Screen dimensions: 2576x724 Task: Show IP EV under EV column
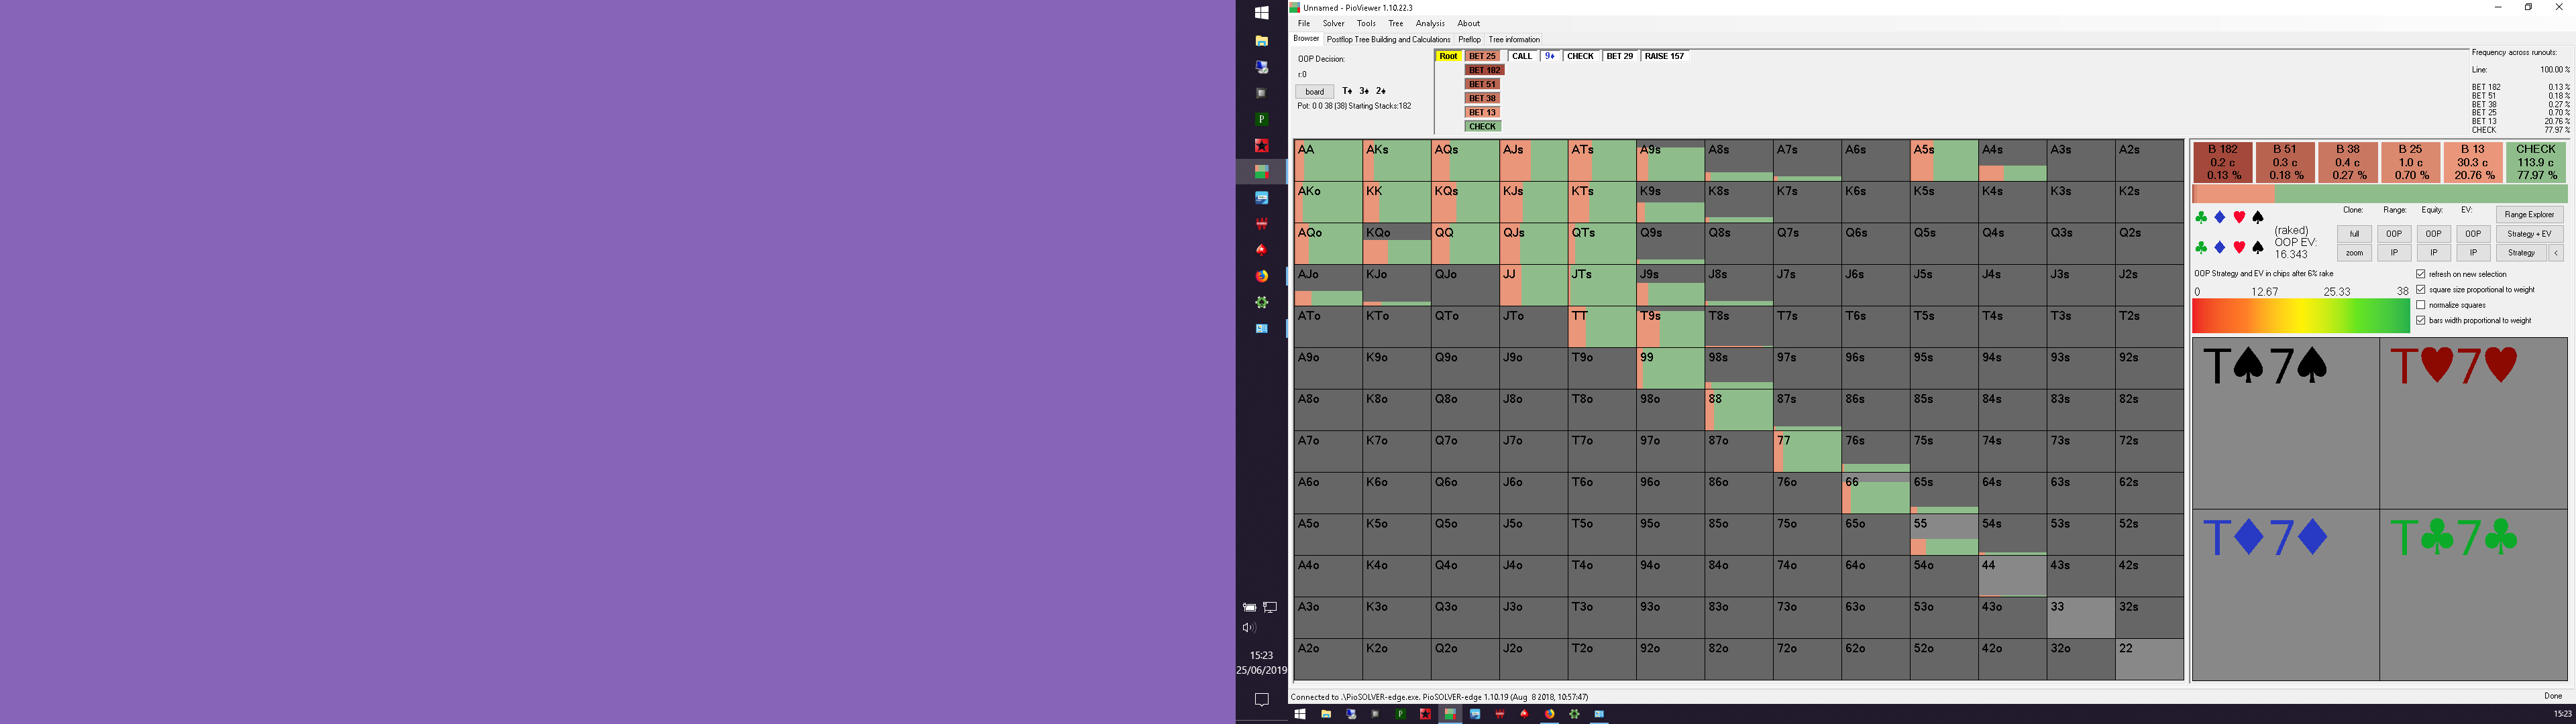2473,253
